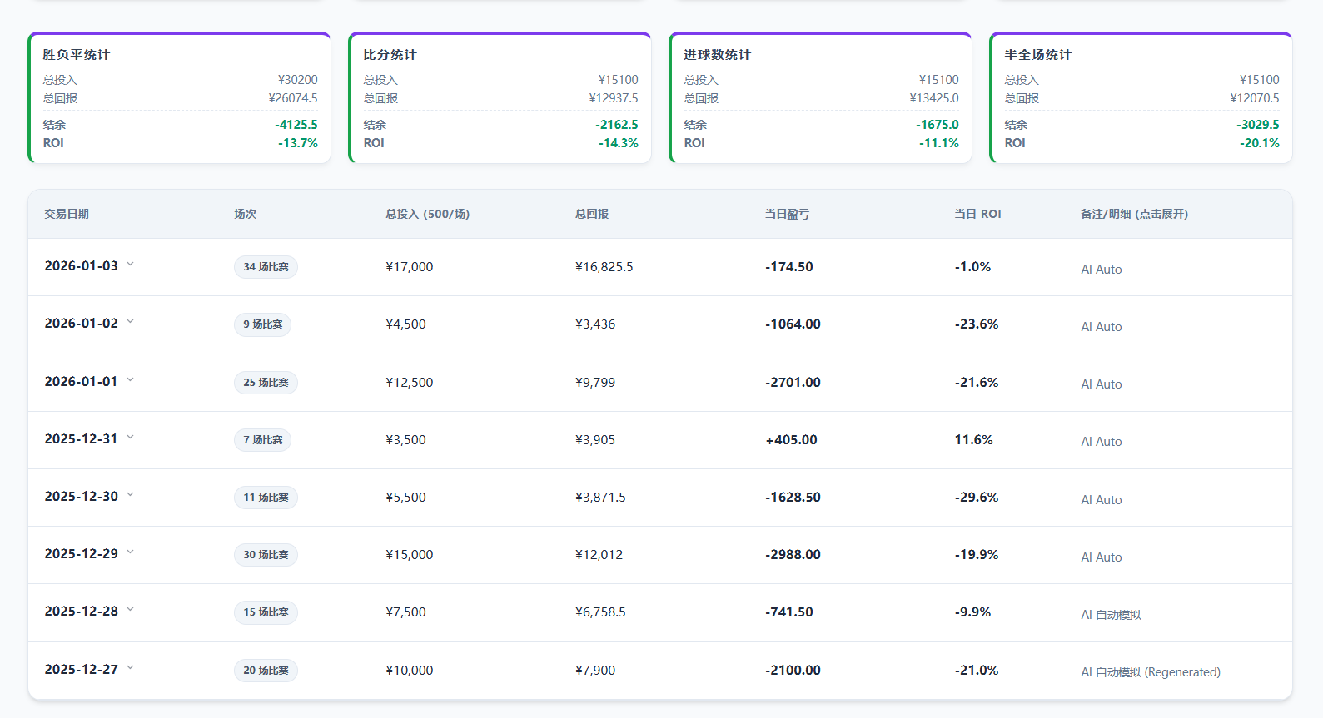Open the 30 场比赛 badge

[266, 555]
